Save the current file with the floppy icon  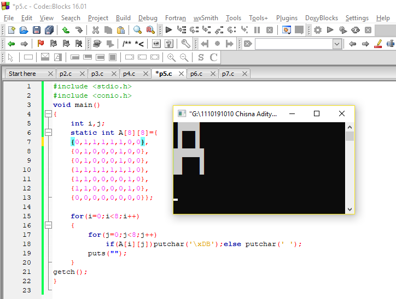coord(37,30)
